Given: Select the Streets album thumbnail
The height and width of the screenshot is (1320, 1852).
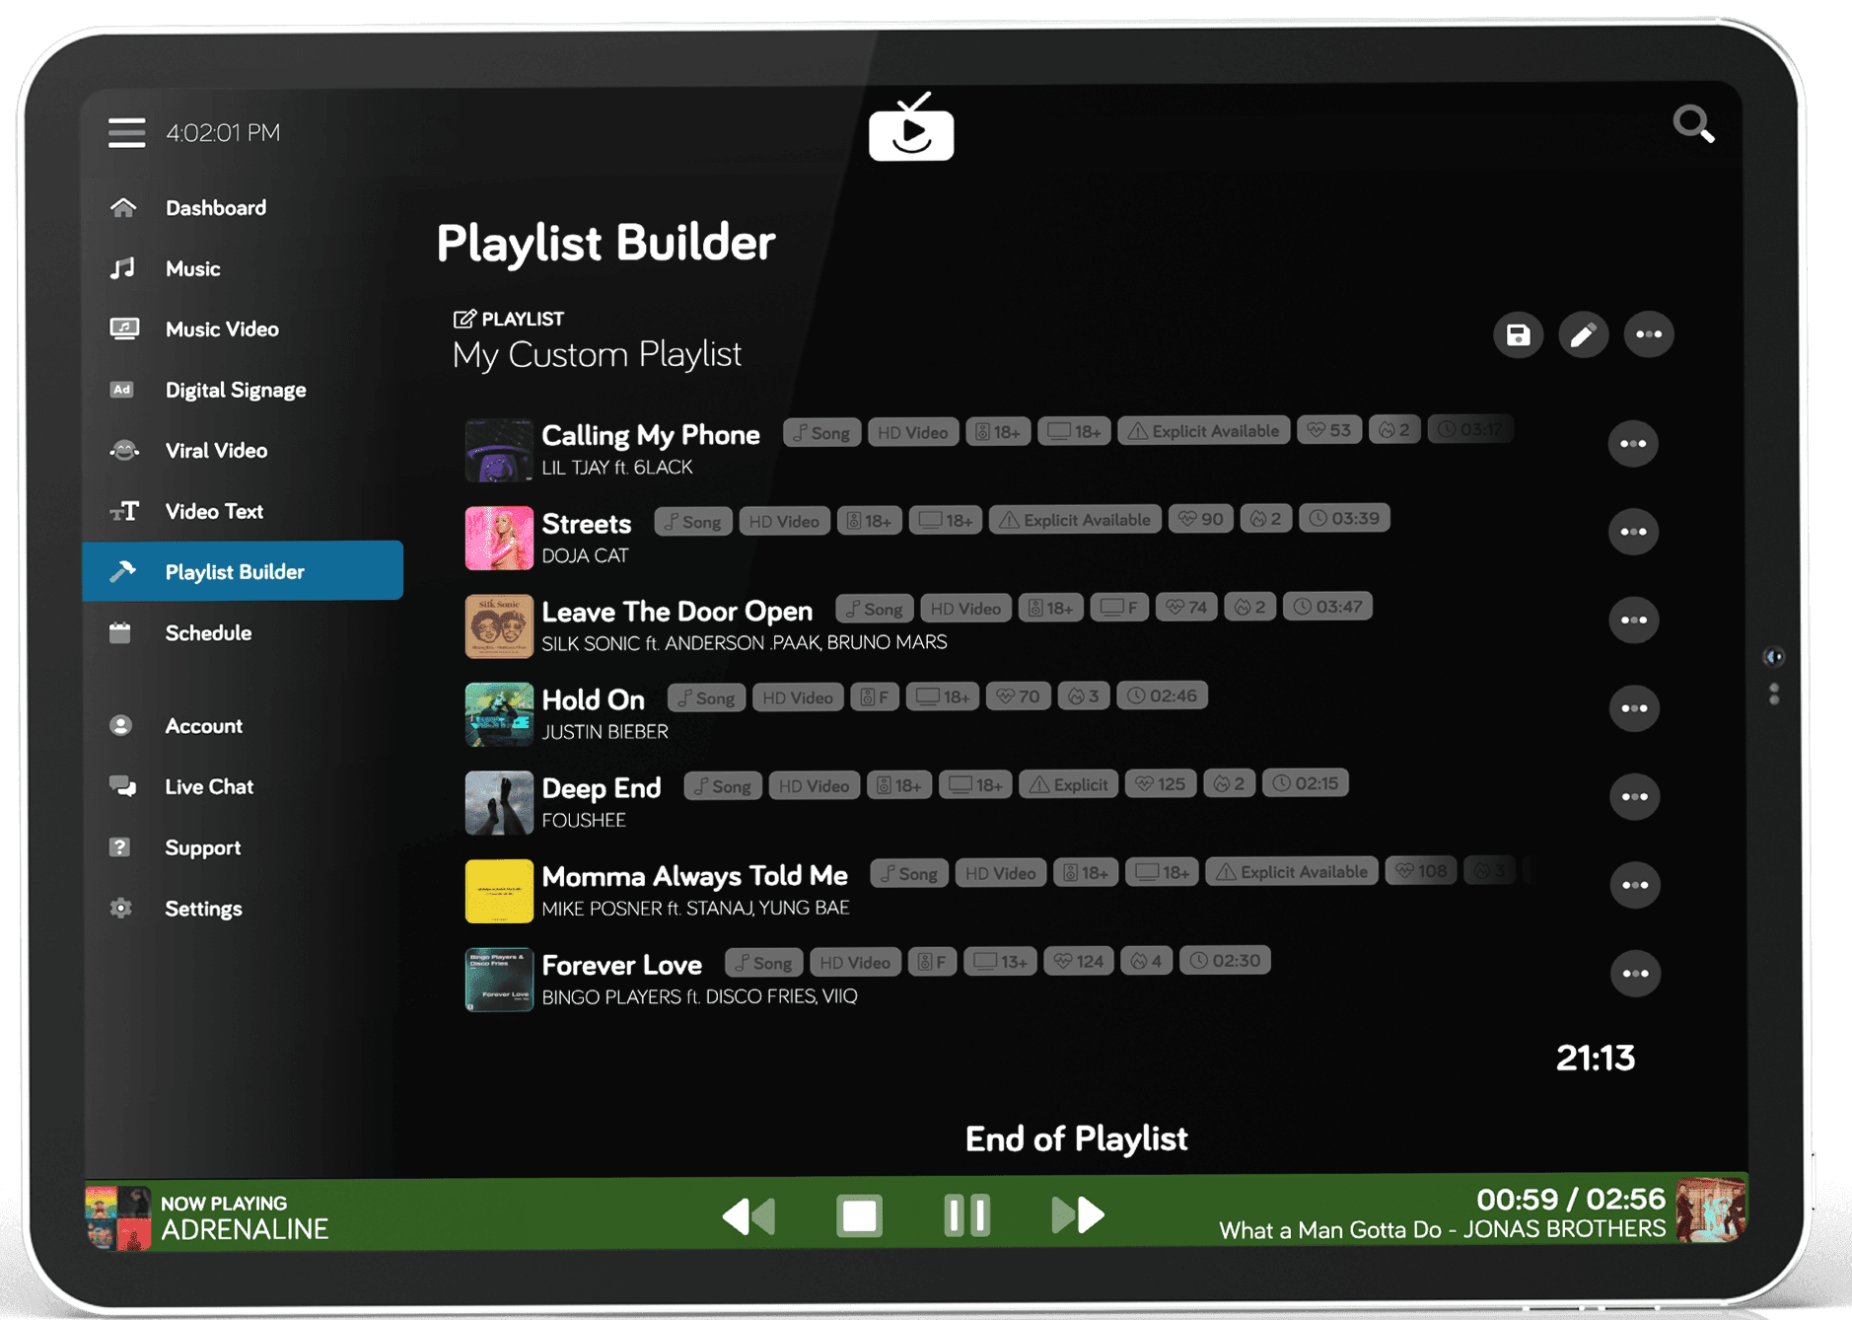Looking at the screenshot, I should pyautogui.click(x=499, y=538).
